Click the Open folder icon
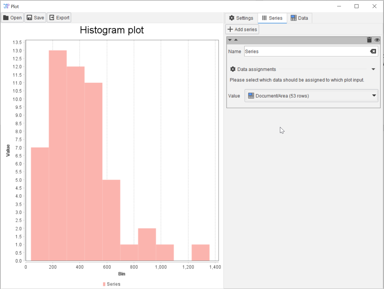Screen dimensions: 384x289 coord(6,18)
